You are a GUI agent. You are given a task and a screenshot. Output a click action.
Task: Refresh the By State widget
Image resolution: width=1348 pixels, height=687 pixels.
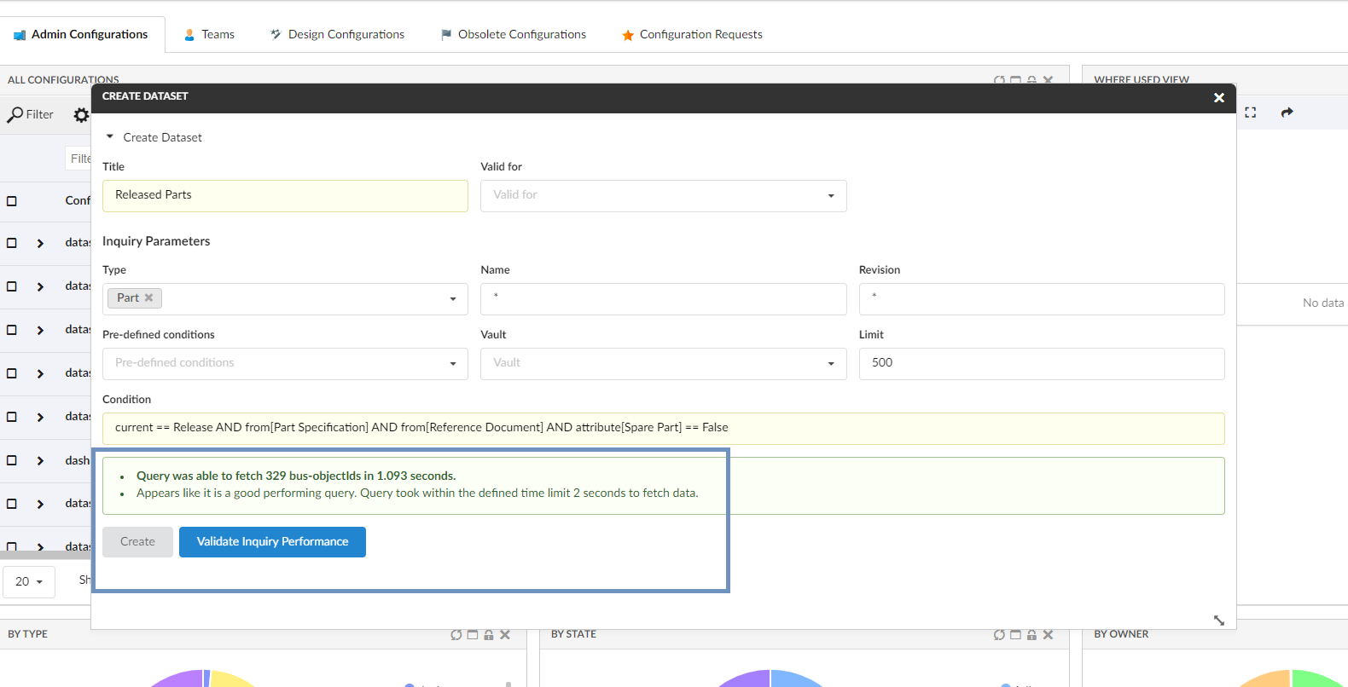click(999, 635)
